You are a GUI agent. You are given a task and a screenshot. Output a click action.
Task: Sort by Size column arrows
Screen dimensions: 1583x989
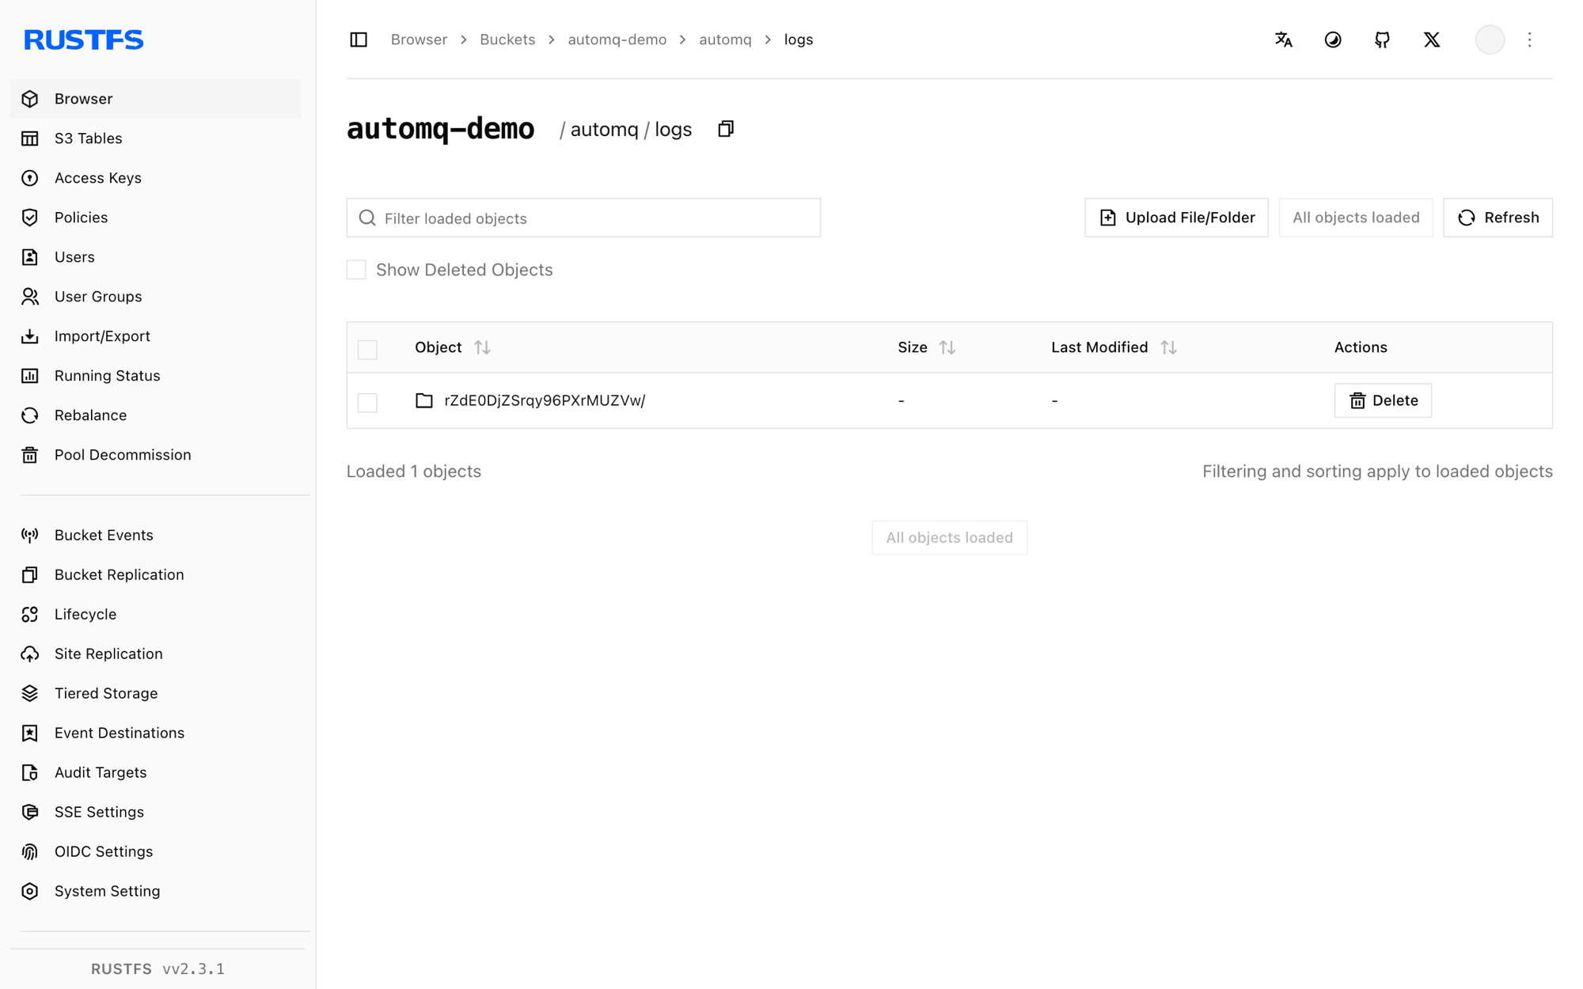click(947, 347)
